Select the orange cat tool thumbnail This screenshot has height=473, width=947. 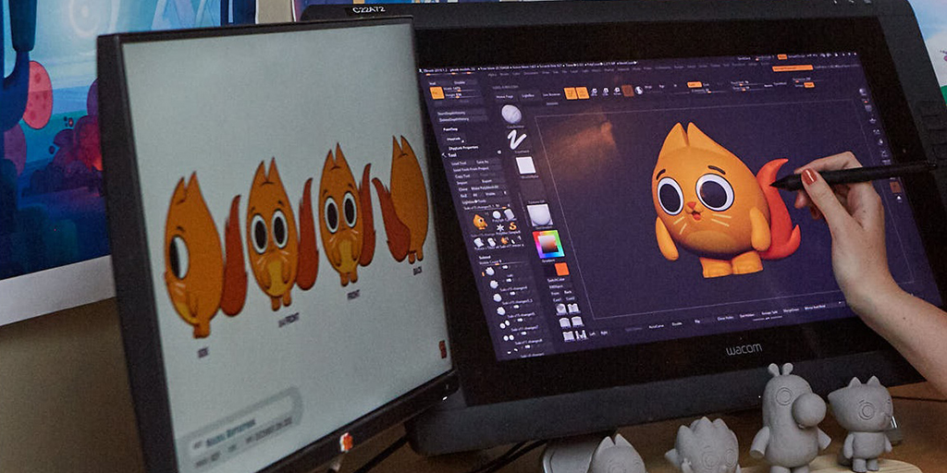coord(479,222)
